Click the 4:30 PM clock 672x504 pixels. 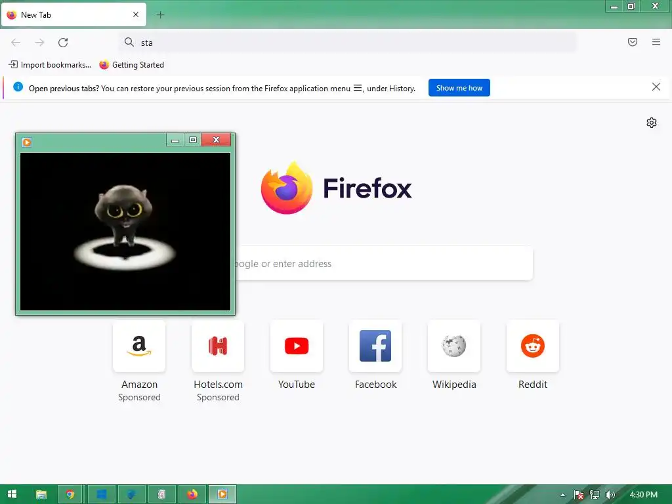643,495
